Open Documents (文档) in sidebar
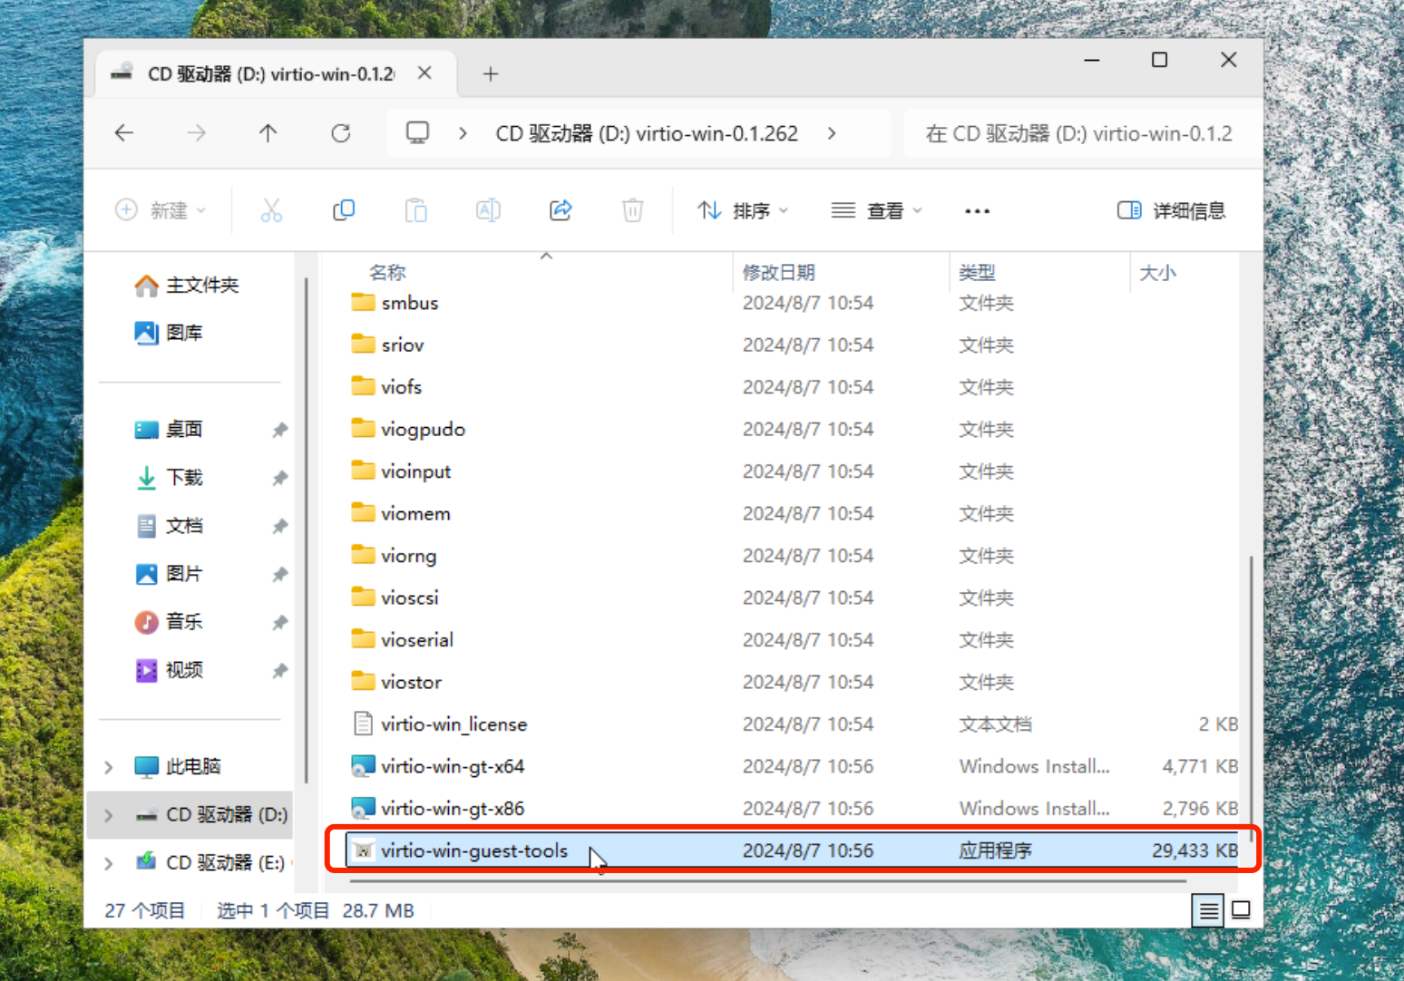 tap(170, 525)
